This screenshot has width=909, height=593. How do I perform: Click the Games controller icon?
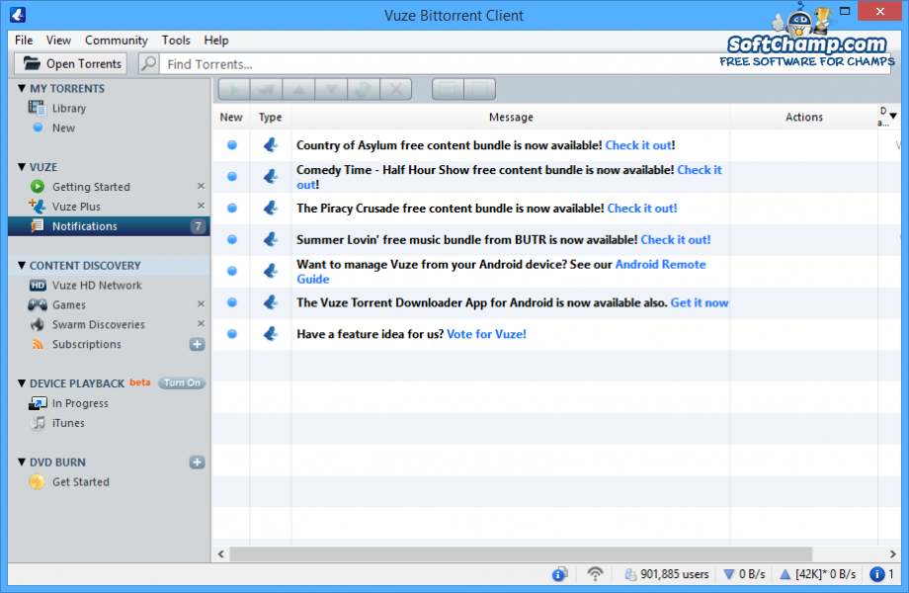(x=38, y=304)
